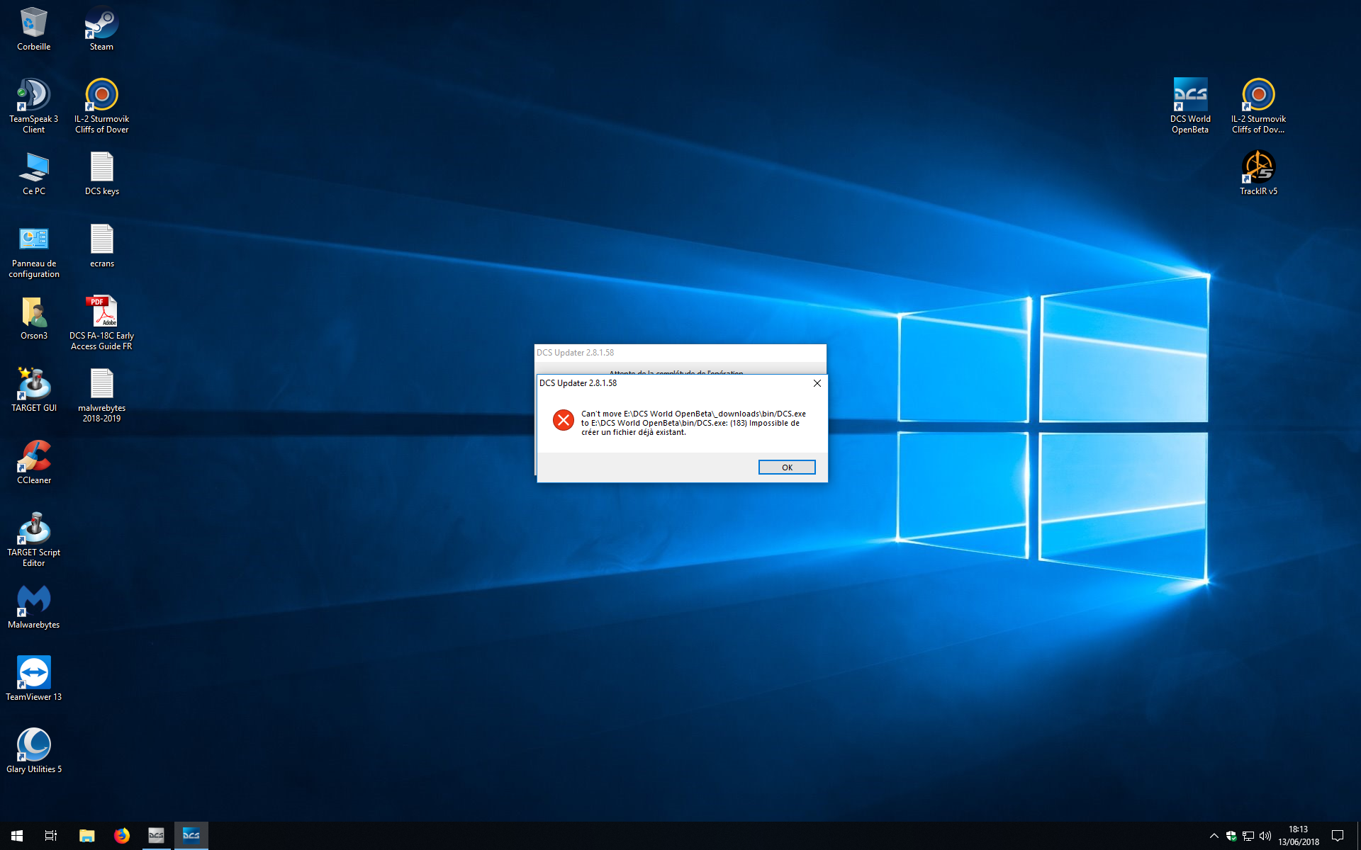Open File Explorer from the taskbar
1361x850 pixels.
click(x=86, y=836)
